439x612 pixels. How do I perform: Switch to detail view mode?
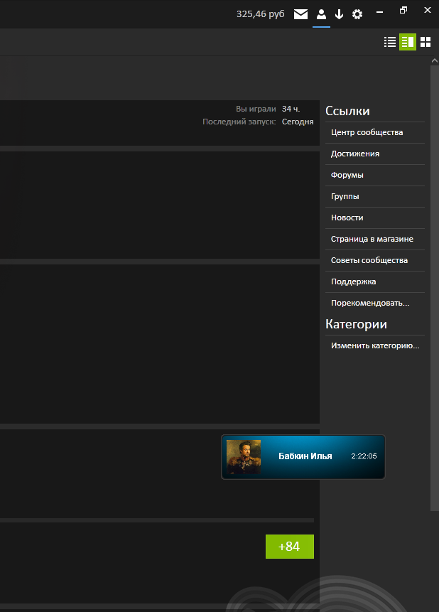pos(408,42)
